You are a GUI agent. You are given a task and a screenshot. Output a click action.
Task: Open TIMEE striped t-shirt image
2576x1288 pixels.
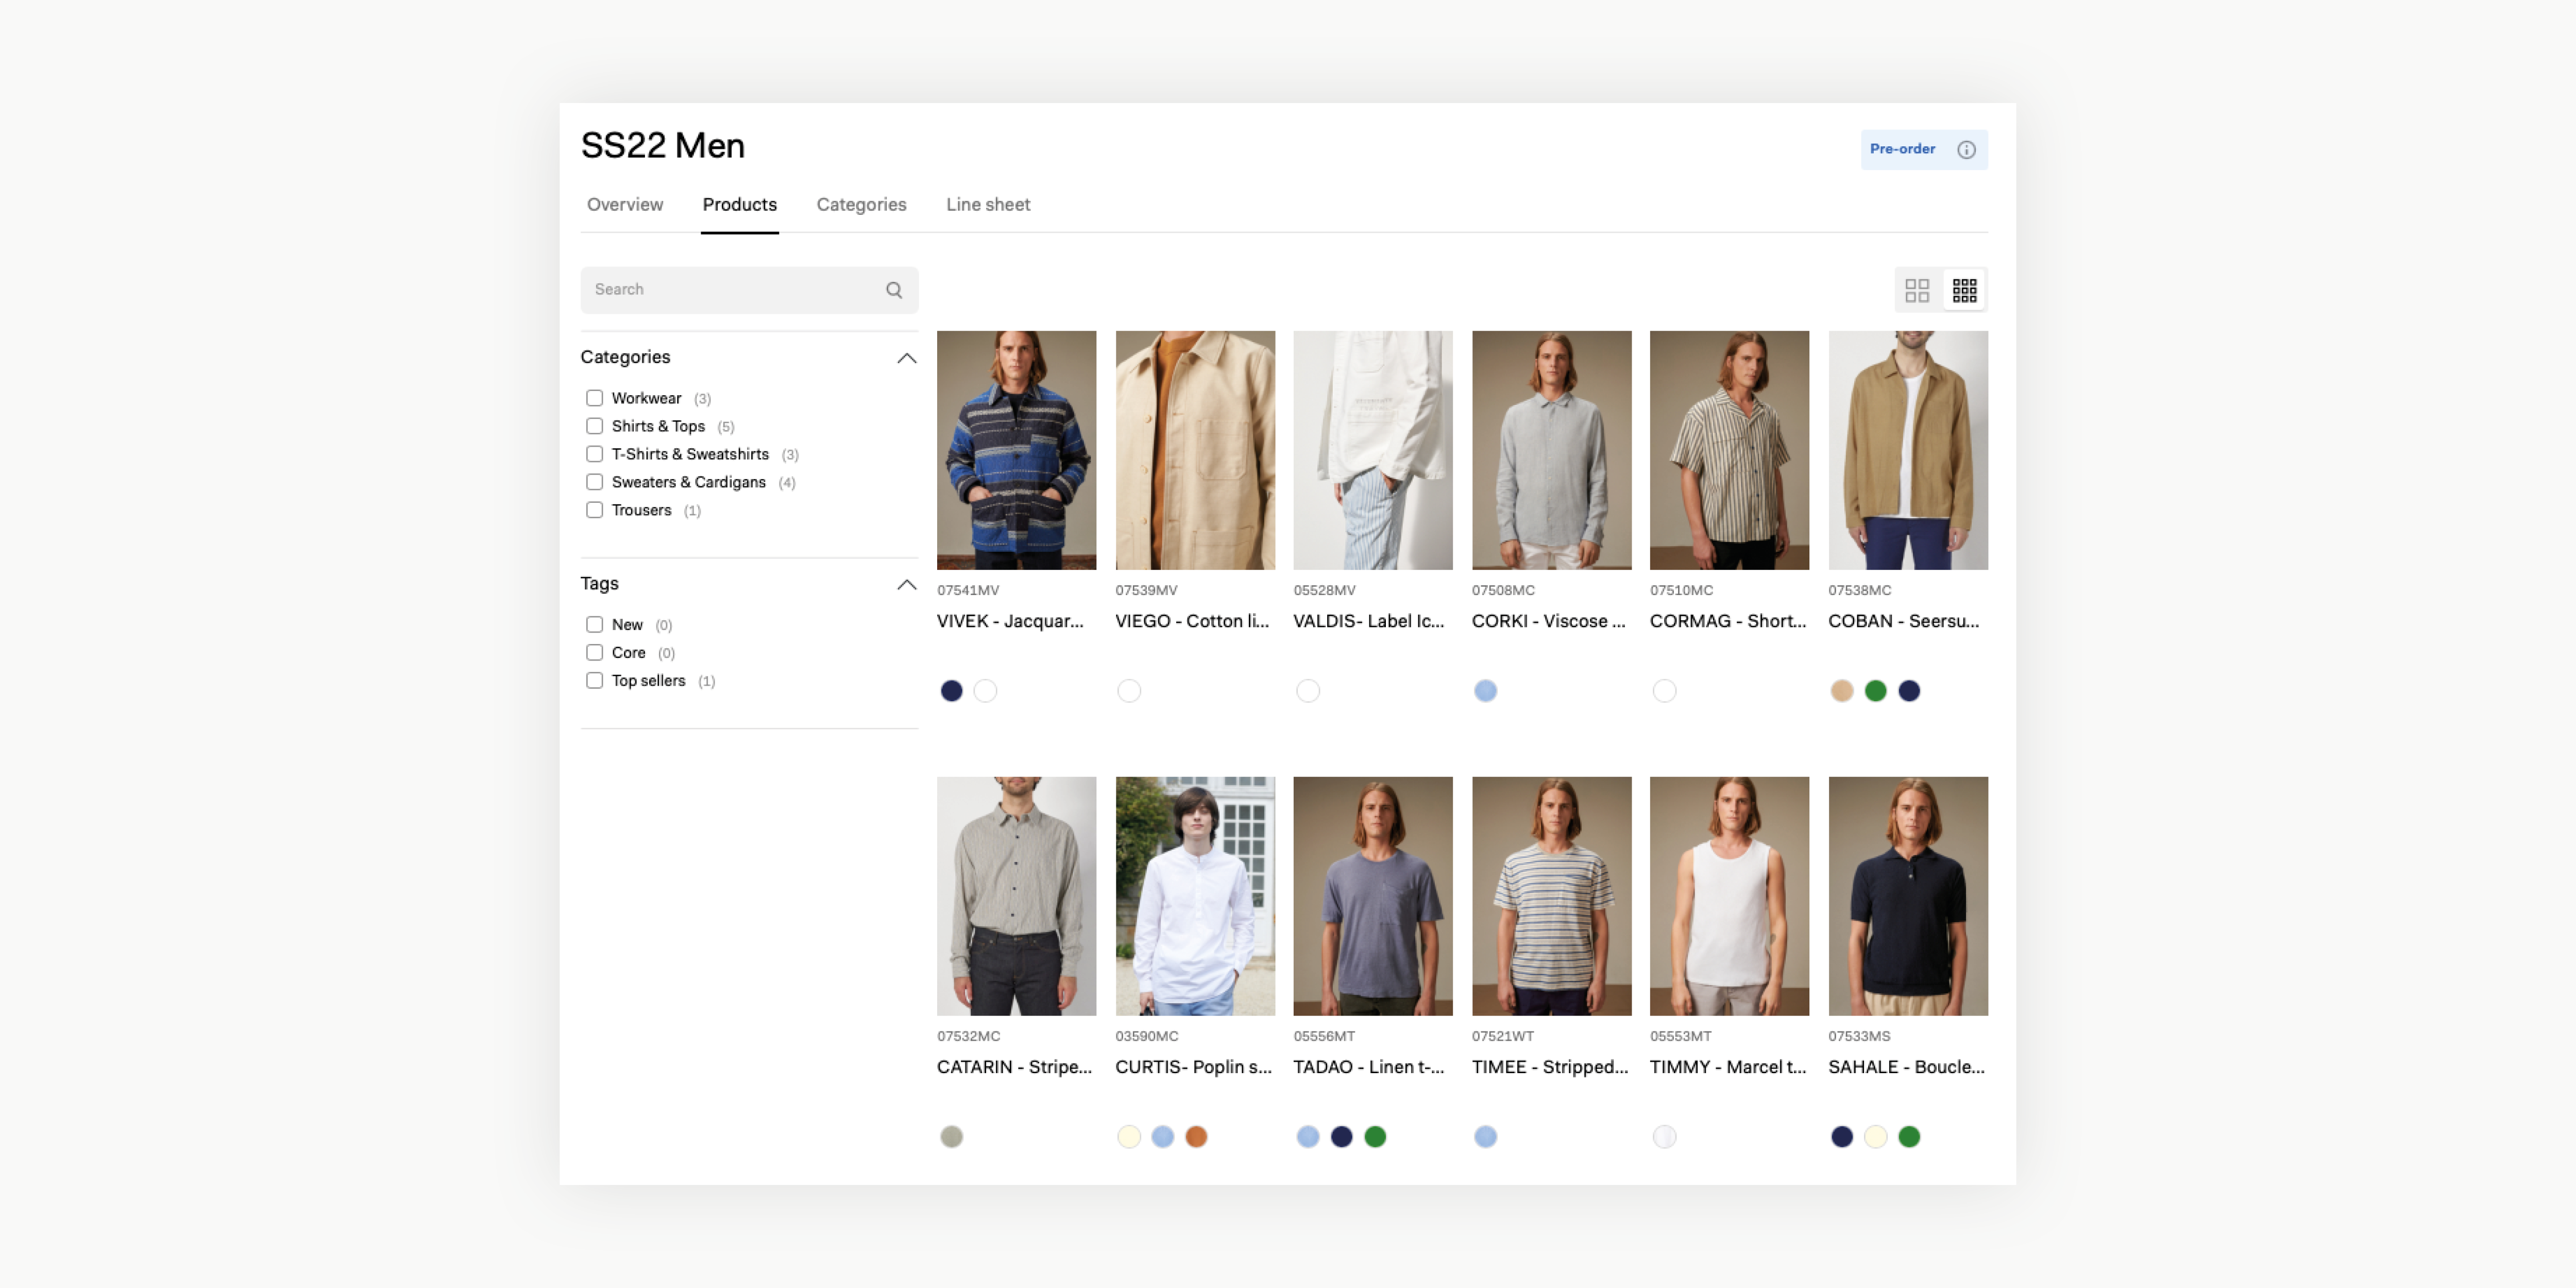coord(1551,896)
